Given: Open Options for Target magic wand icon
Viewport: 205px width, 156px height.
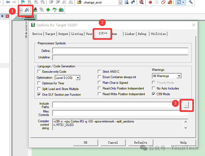Looking at the screenshot, I should pos(27,10).
